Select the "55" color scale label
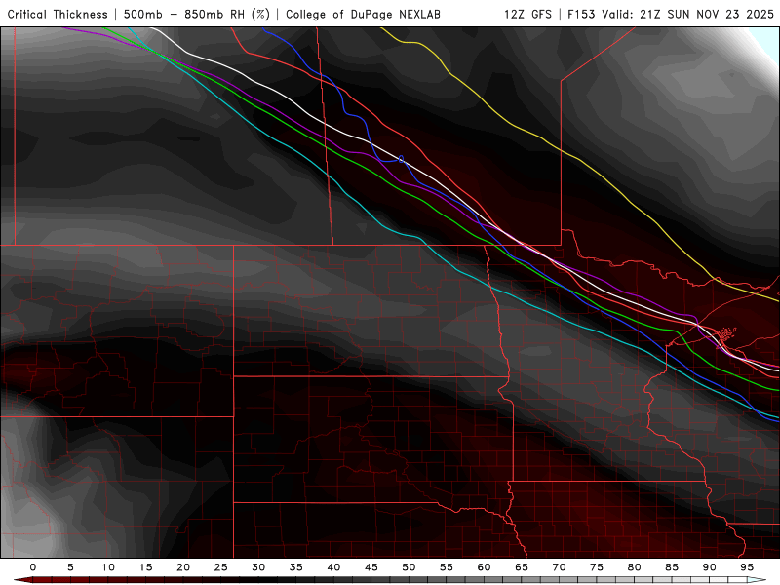Screen dimensions: 780x585 (447, 567)
